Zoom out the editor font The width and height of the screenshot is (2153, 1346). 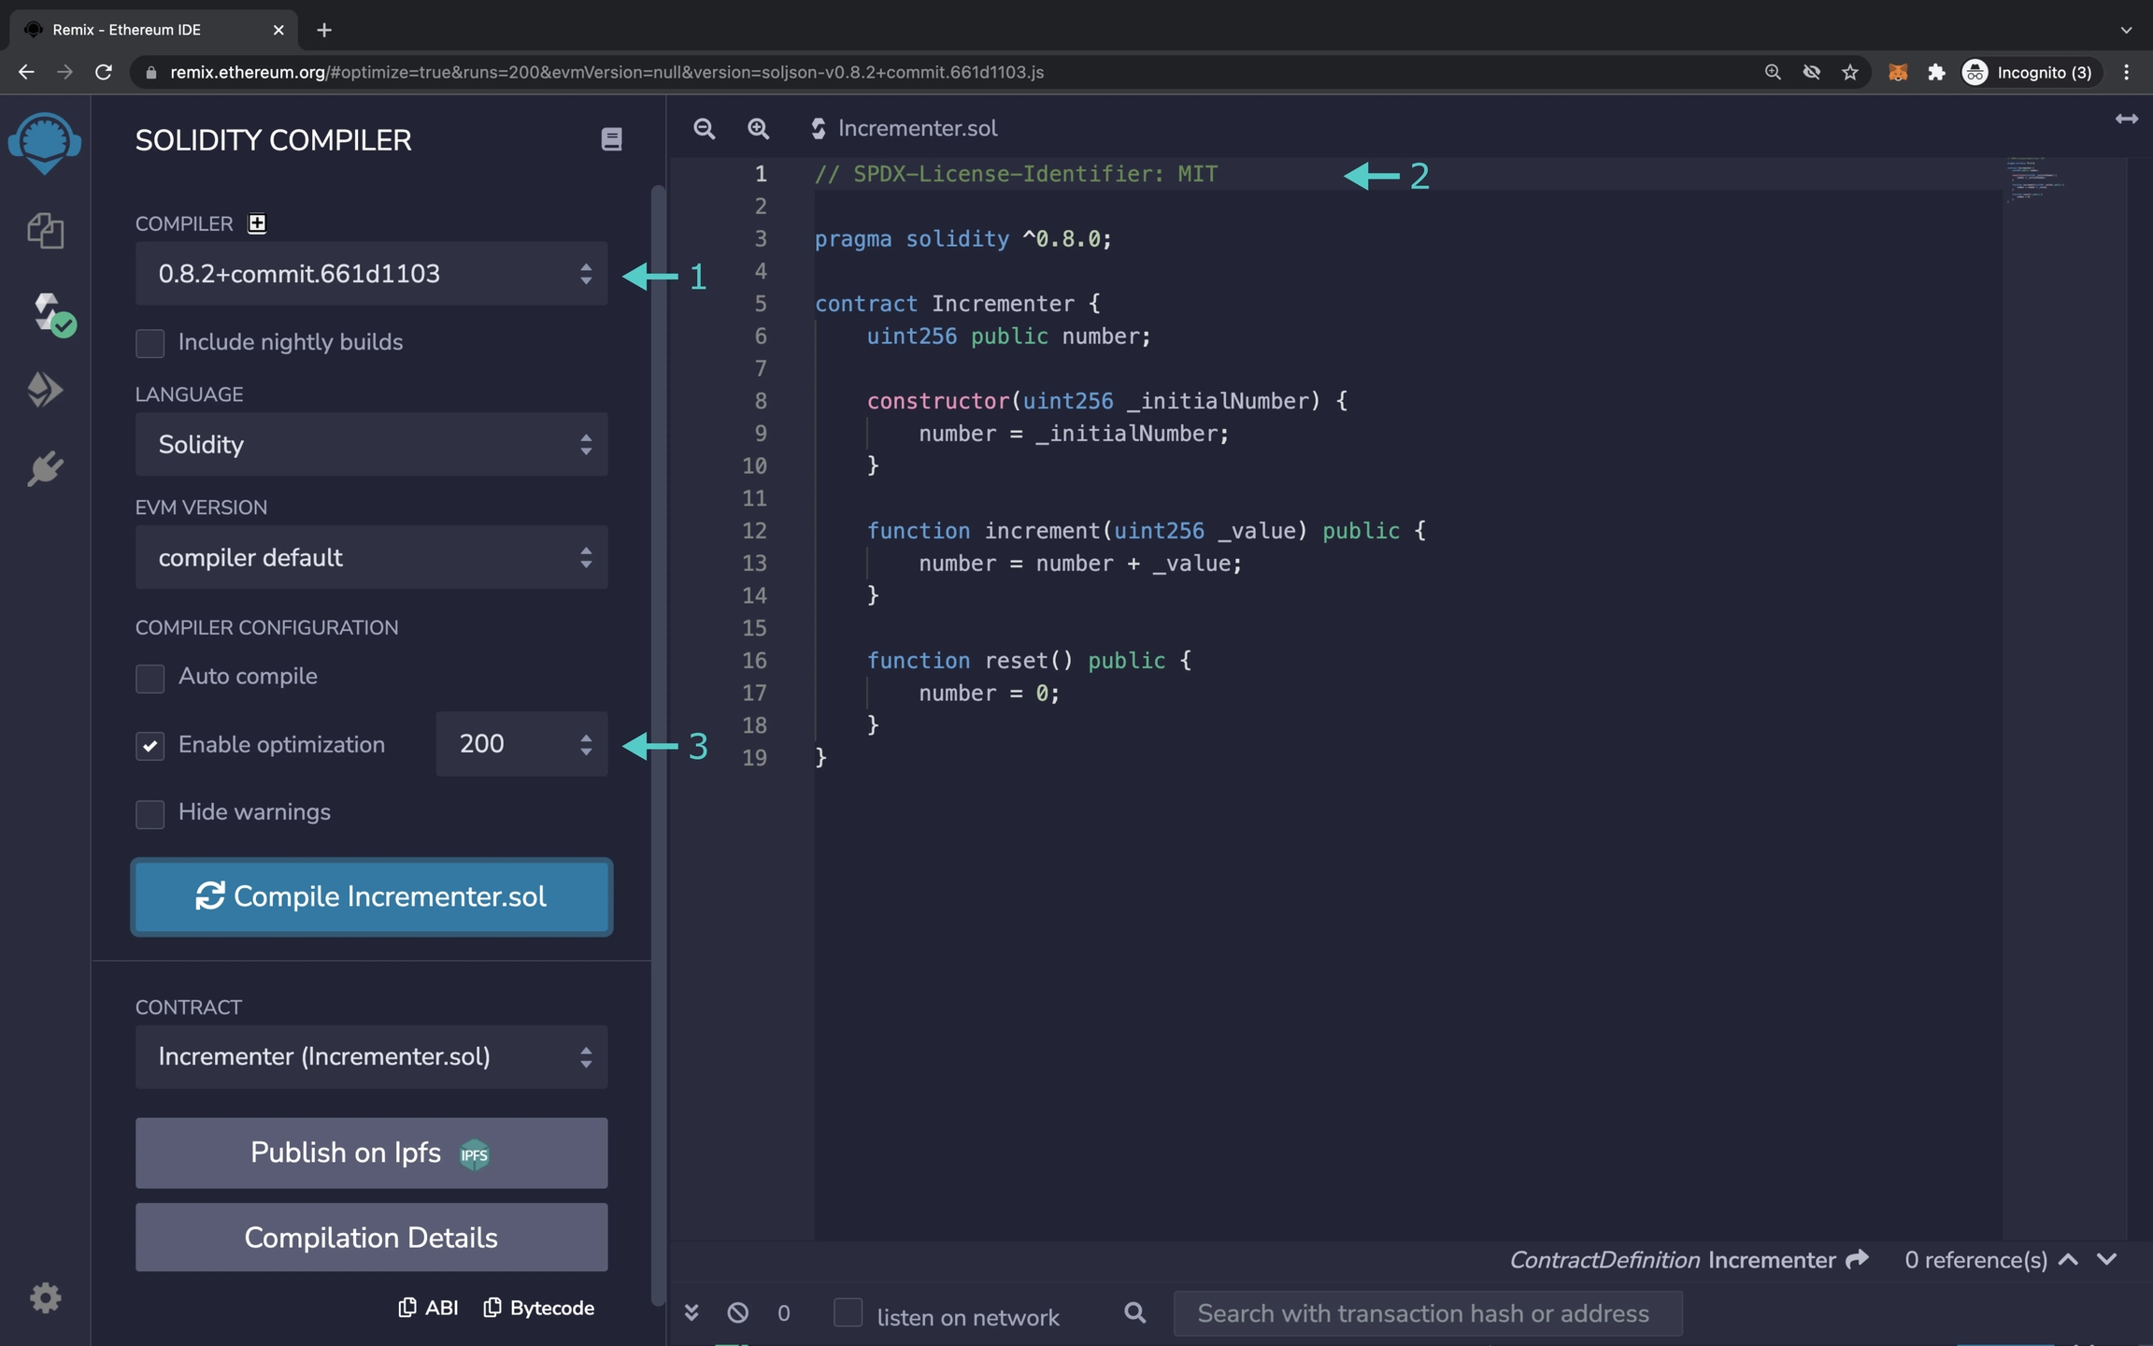(705, 129)
